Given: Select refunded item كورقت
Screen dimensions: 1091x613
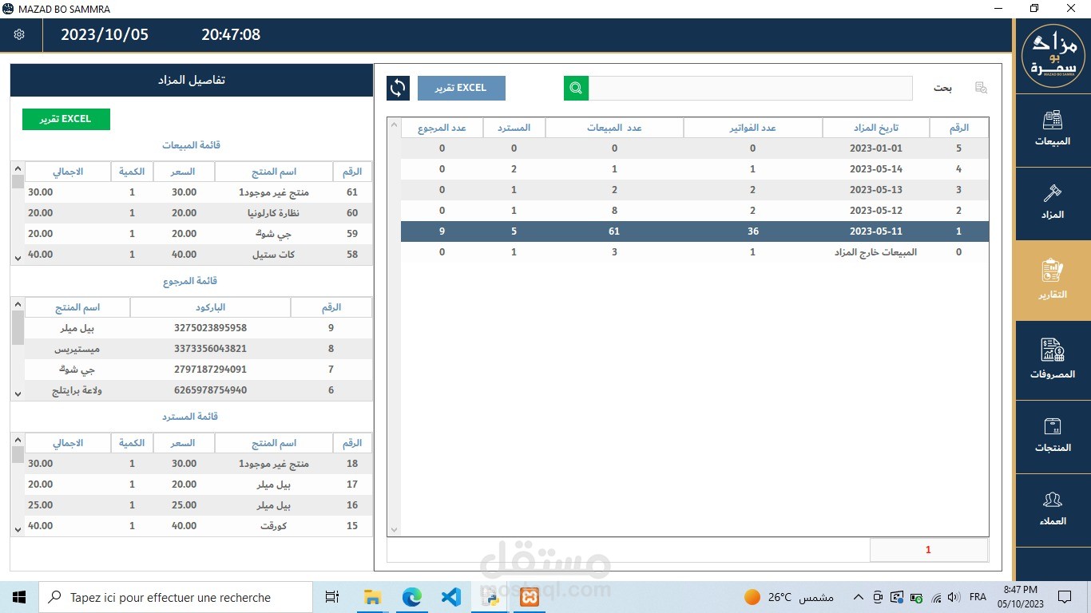Looking at the screenshot, I should pyautogui.click(x=198, y=526).
